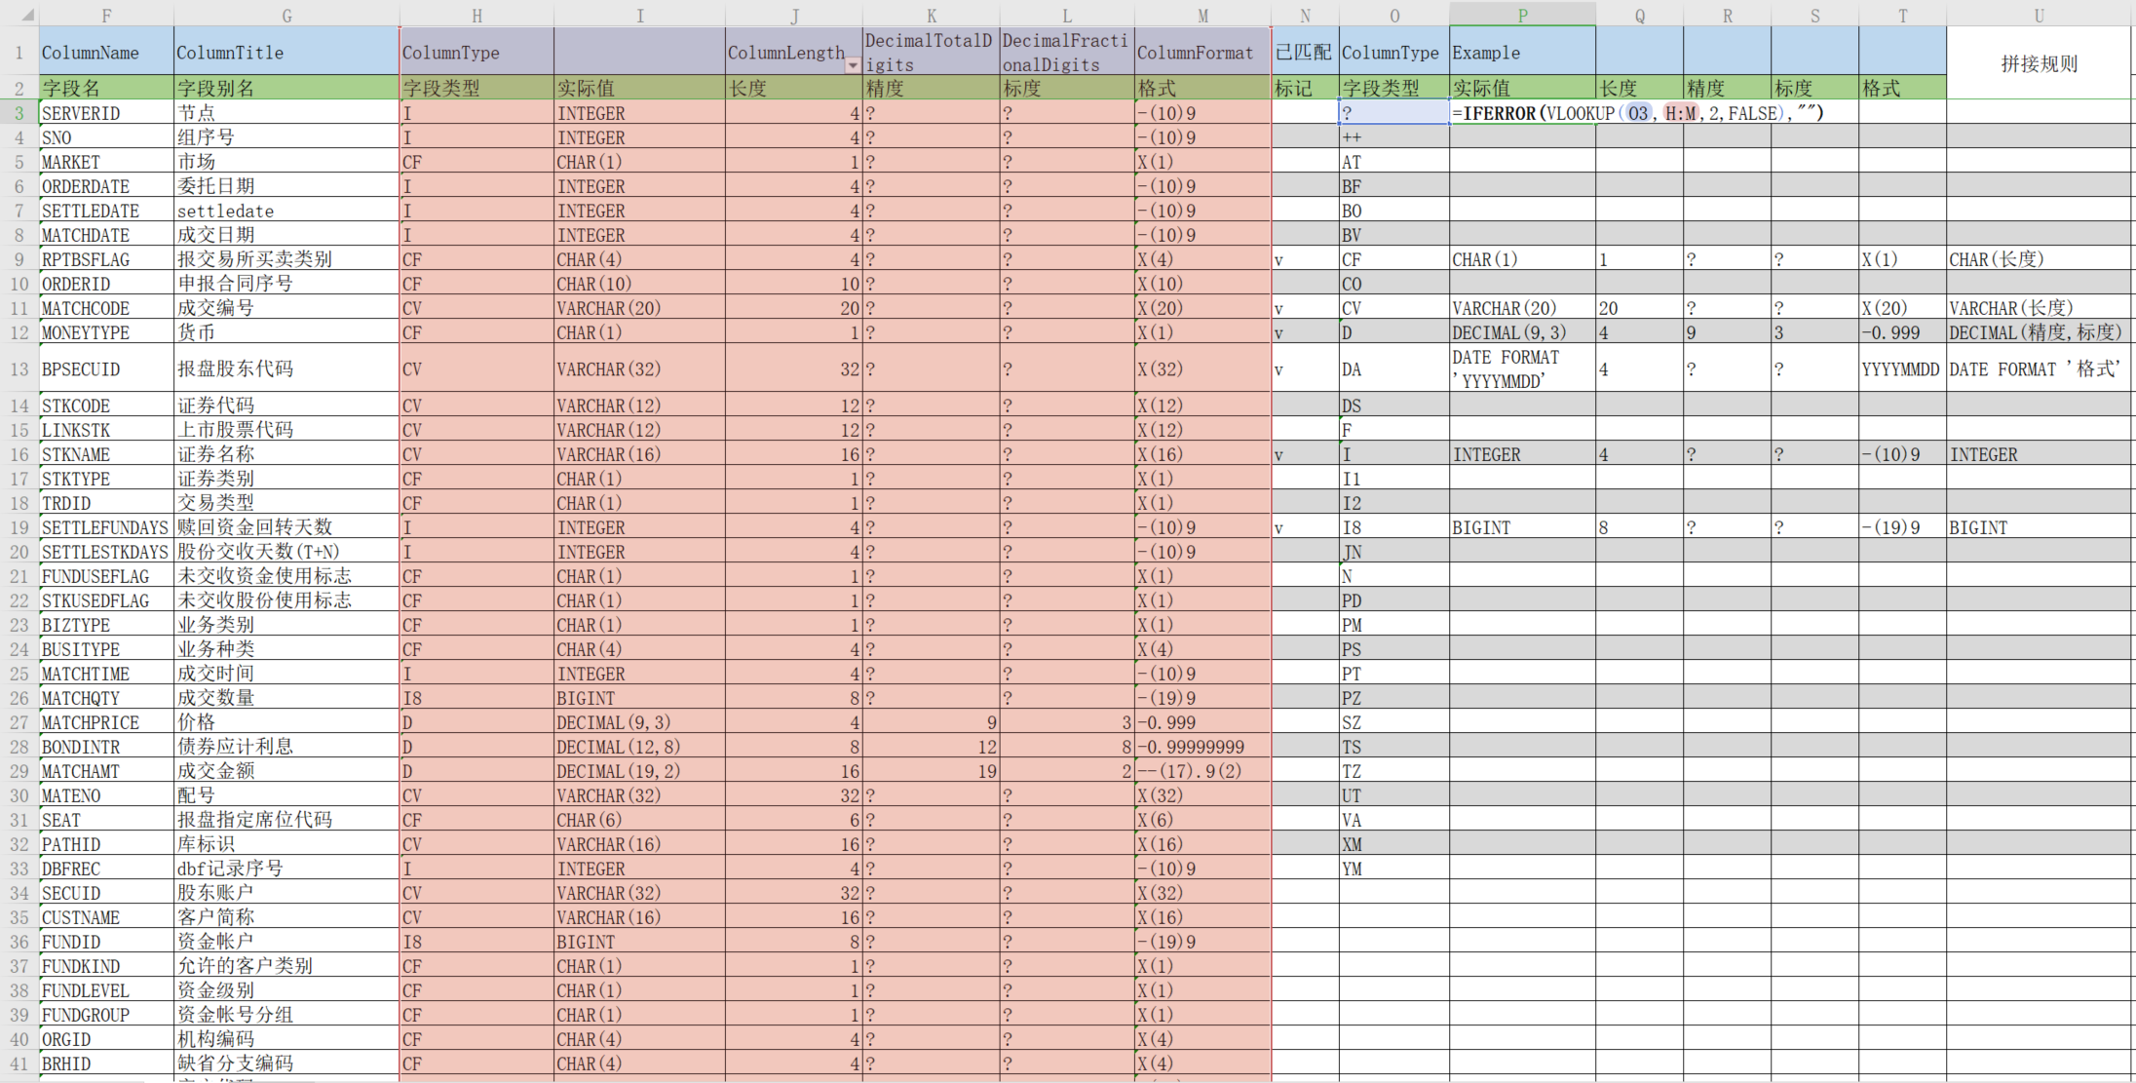Select column F header
The width and height of the screenshot is (2136, 1083).
point(106,15)
